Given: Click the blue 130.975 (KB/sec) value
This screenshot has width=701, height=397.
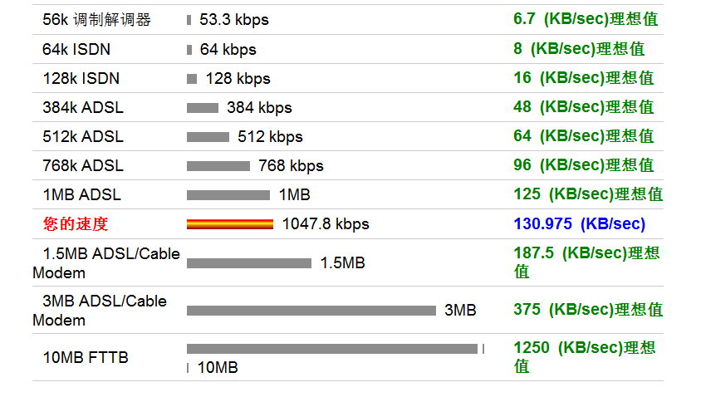Looking at the screenshot, I should (579, 223).
